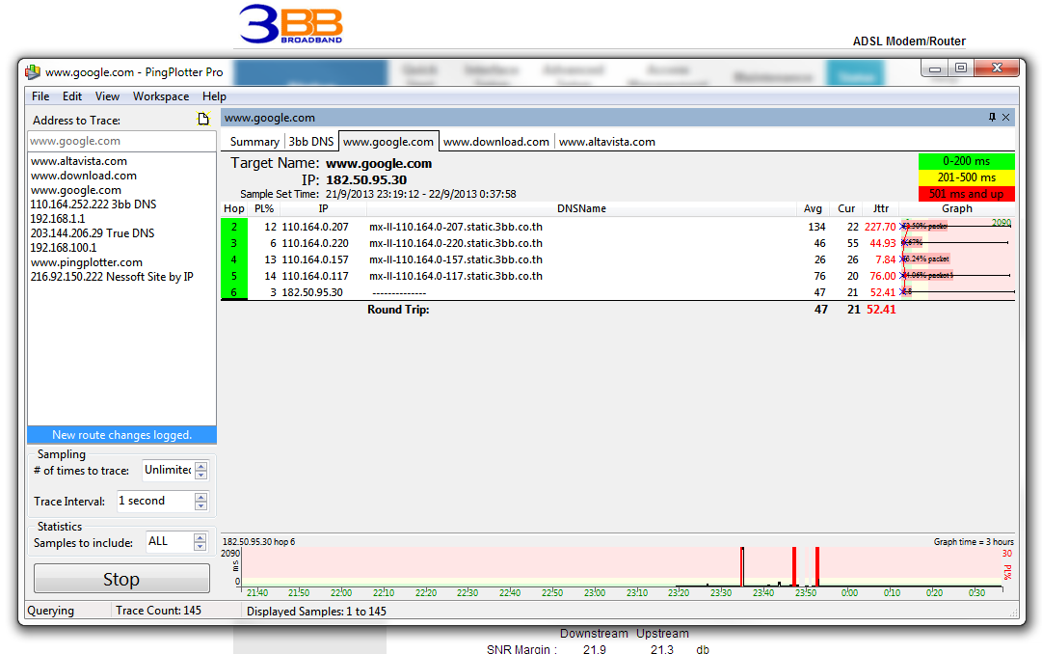Open the Help menu
The image size is (1042, 654).
pos(214,96)
